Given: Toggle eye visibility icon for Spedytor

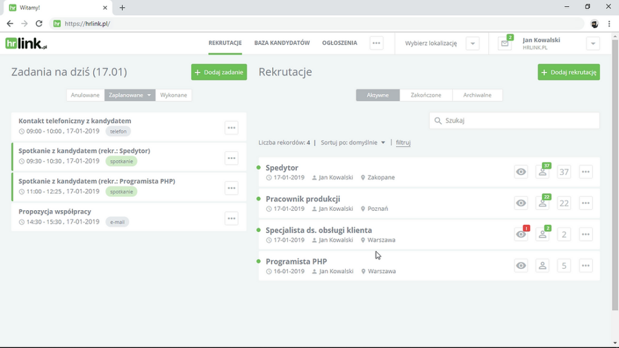Looking at the screenshot, I should click(x=521, y=172).
